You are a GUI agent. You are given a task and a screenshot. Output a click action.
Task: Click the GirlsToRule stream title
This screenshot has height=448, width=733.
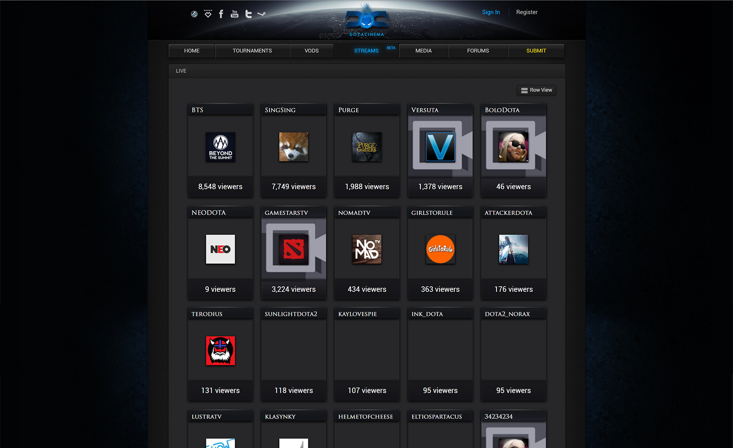coord(432,213)
